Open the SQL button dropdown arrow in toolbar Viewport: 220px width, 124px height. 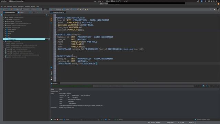(20, 9)
